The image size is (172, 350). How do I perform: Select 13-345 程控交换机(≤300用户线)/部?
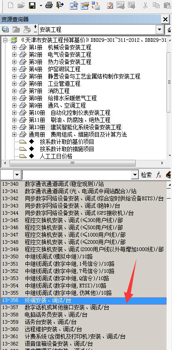pyautogui.click(x=84, y=220)
